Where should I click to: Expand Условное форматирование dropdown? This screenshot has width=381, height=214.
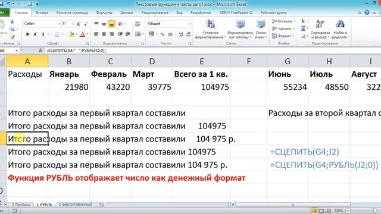(210, 30)
